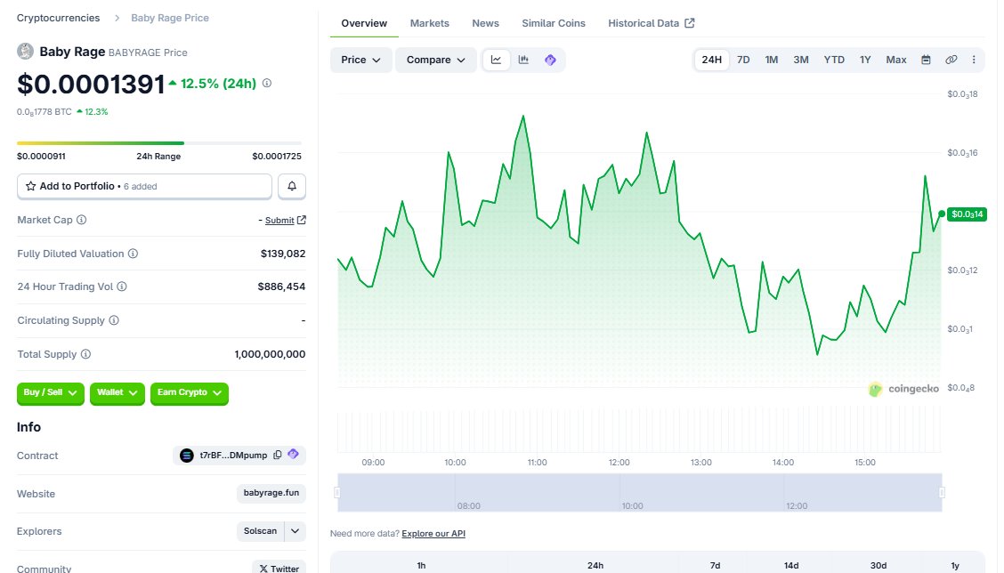Viewport: 1004px width, 573px height.
Task: Select the 3M time range
Action: point(800,60)
